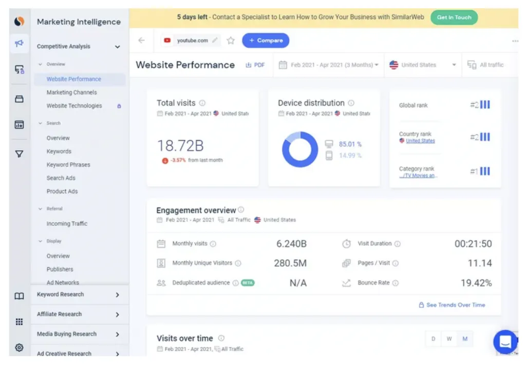Click the Compare button
The width and height of the screenshot is (526, 369).
tap(266, 41)
